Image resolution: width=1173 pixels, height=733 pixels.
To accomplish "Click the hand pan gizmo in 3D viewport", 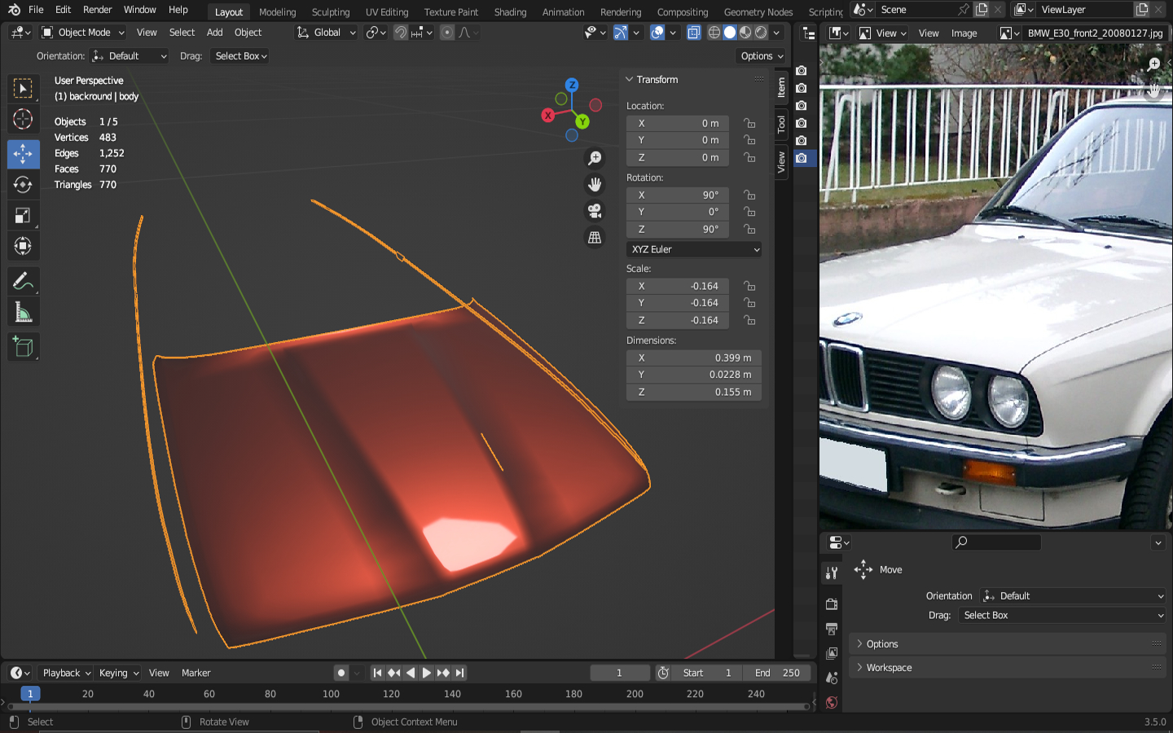I will point(595,185).
